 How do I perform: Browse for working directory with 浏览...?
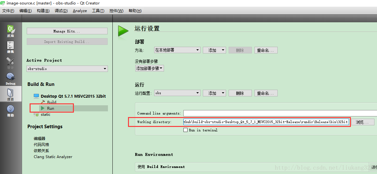click(363, 122)
